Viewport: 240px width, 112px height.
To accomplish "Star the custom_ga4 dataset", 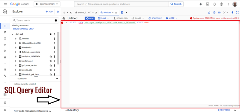I will coord(51,61).
